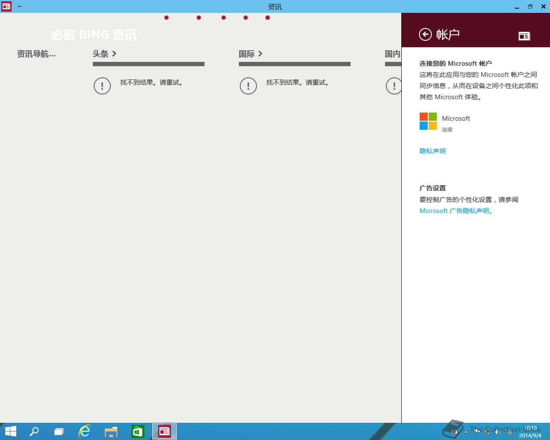Click the 国际 error exclamation icon
This screenshot has width=550, height=440.
coord(248,86)
